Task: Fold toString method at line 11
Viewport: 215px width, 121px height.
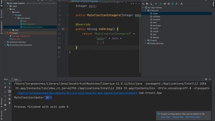Action: click(68, 29)
